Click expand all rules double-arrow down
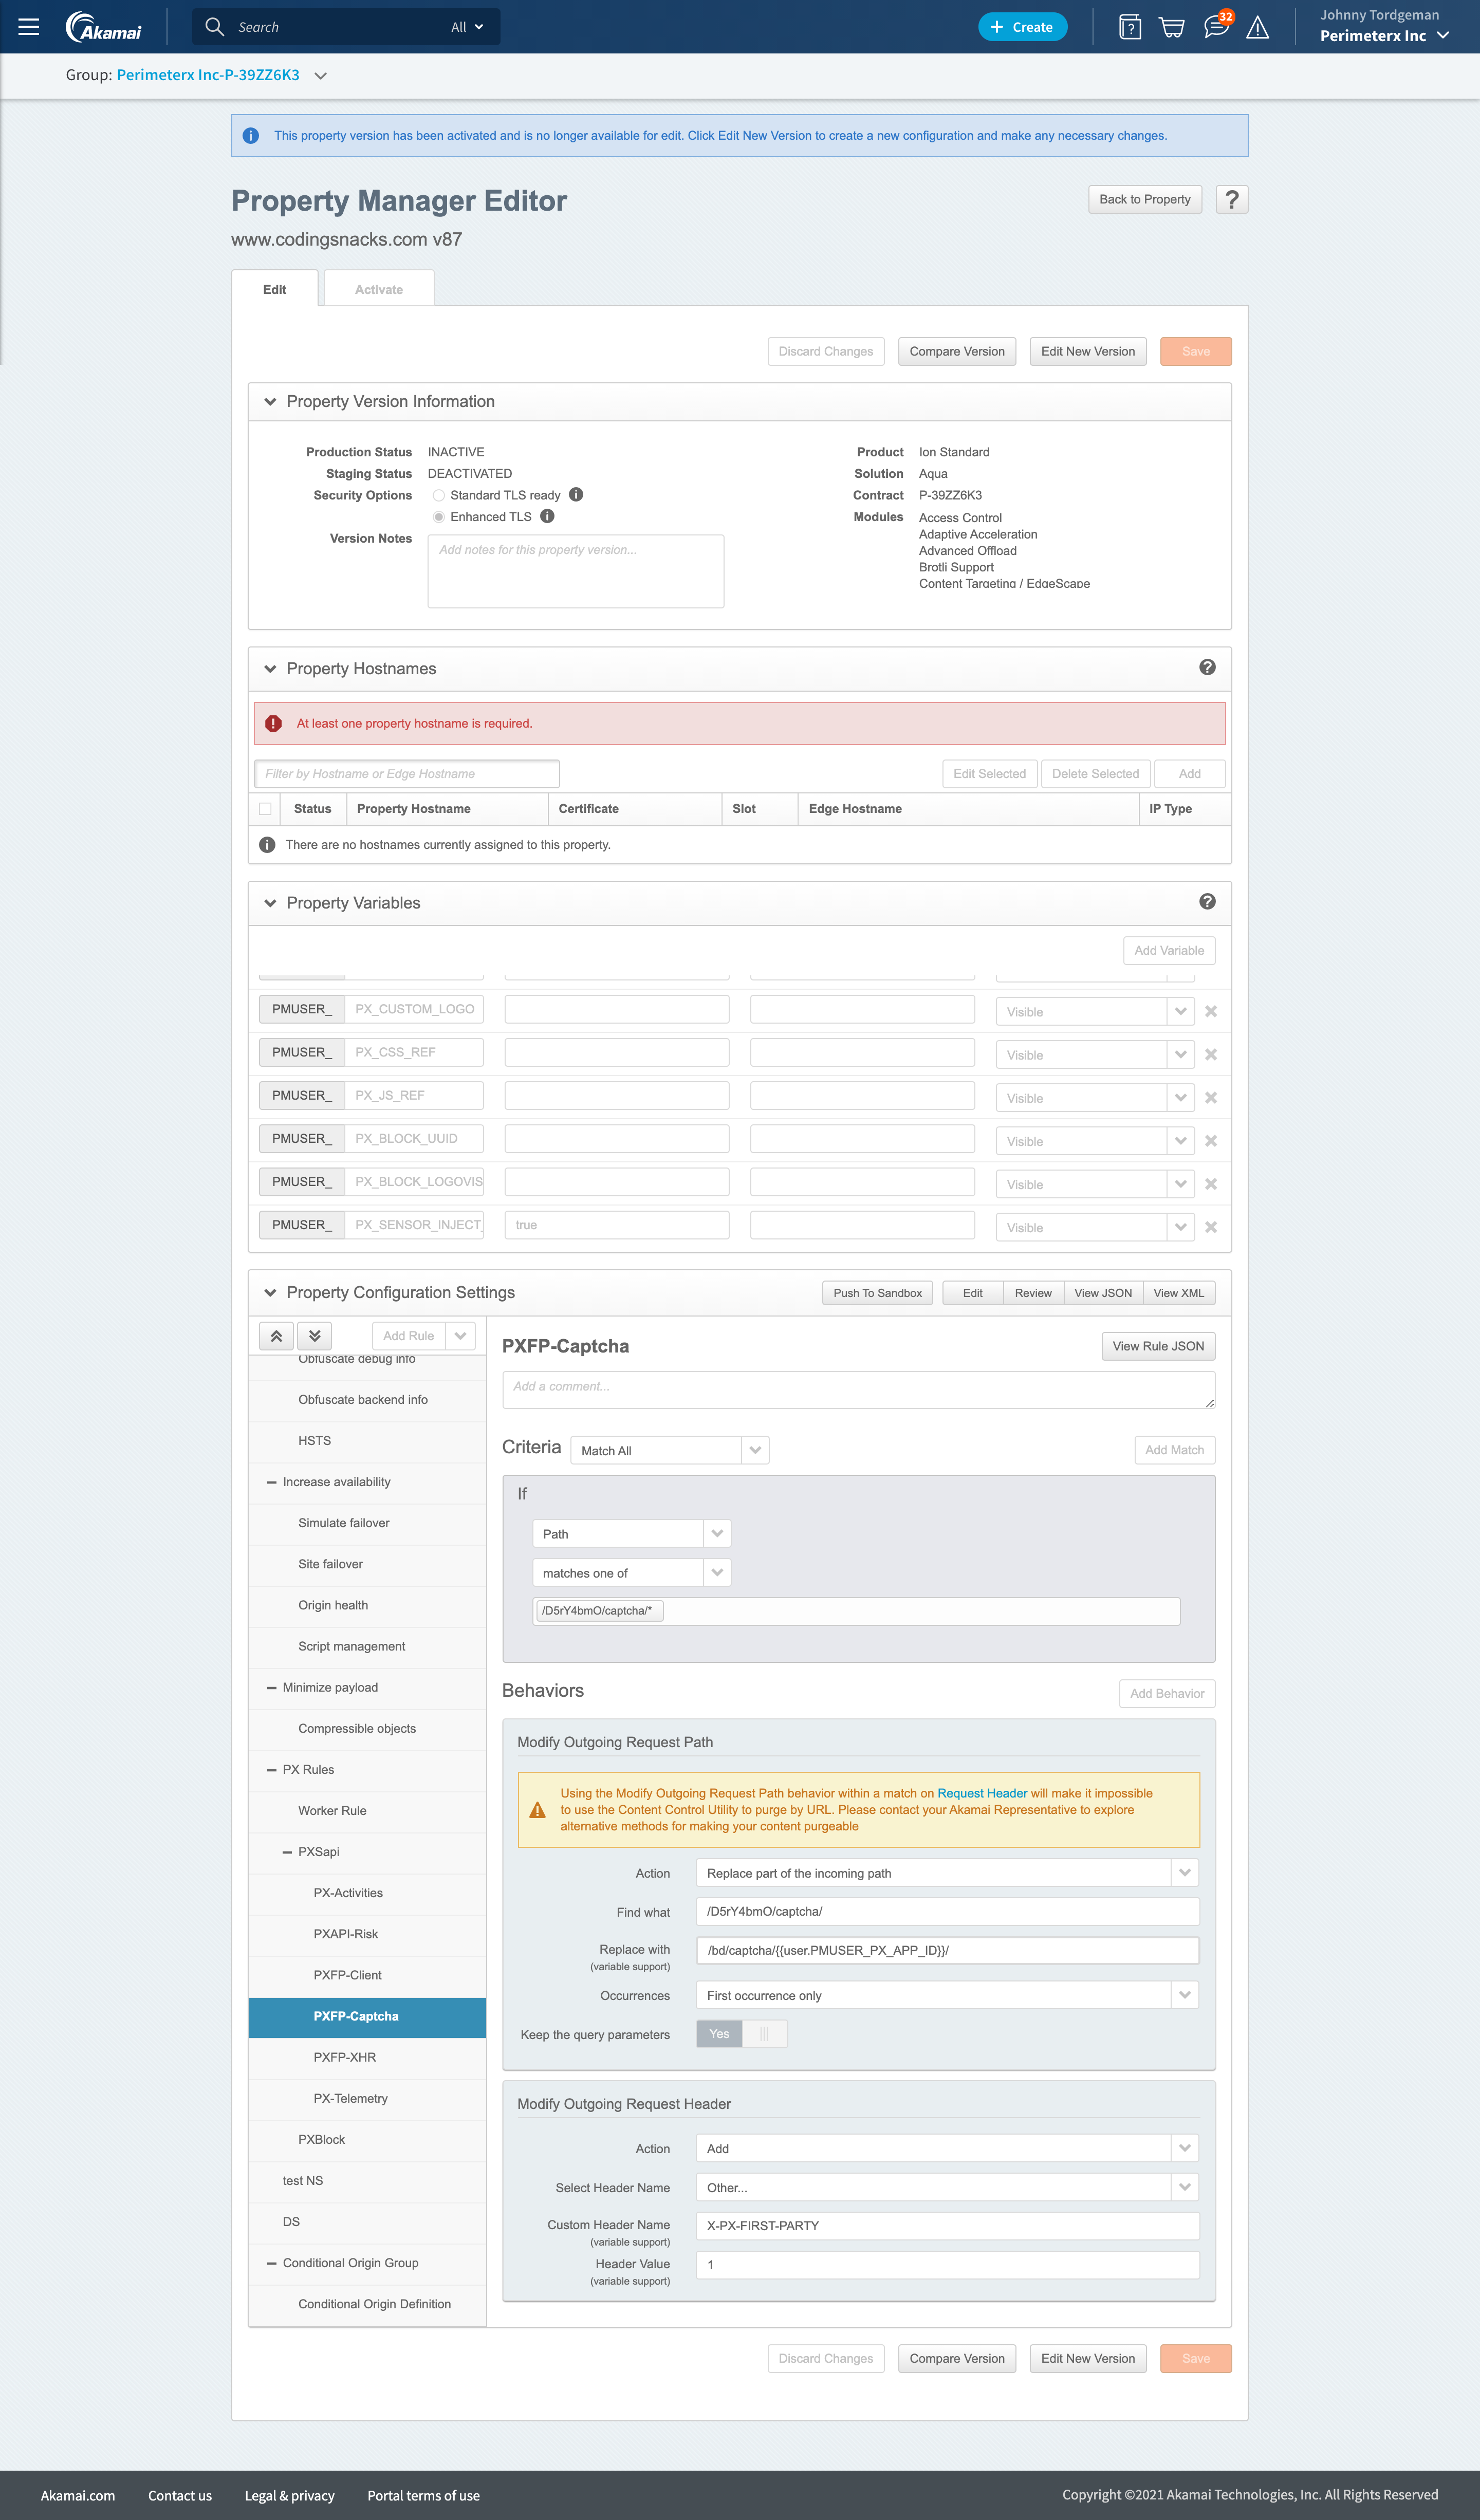Screen dimensions: 1480x2520 click(x=314, y=1335)
